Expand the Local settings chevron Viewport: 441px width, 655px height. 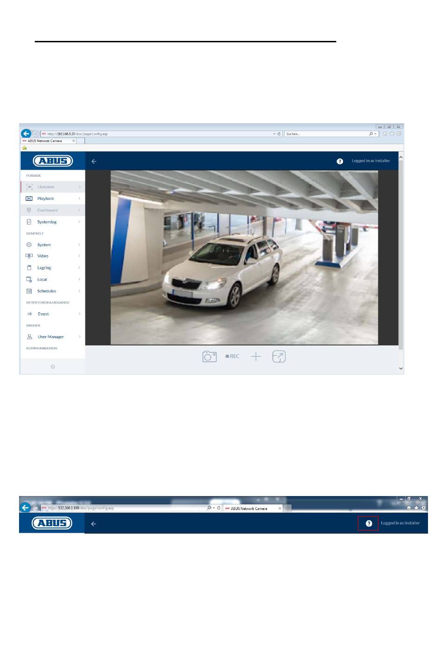79,279
